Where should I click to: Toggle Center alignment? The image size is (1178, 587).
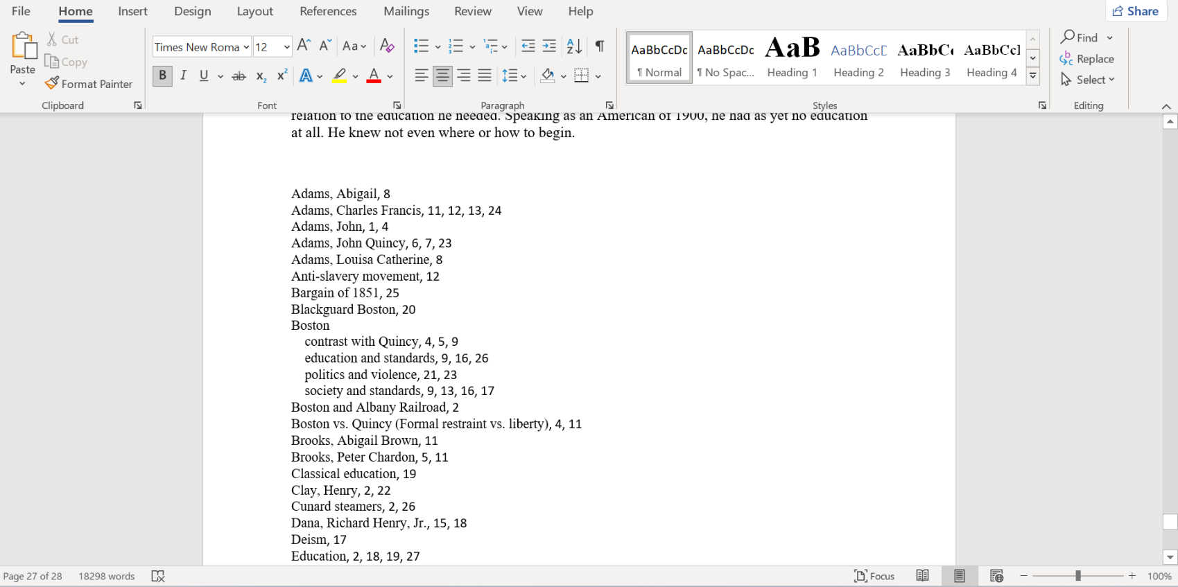pyautogui.click(x=442, y=76)
